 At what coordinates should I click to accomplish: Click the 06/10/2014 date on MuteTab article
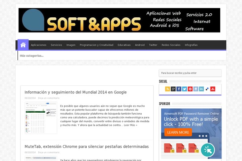click(30, 153)
